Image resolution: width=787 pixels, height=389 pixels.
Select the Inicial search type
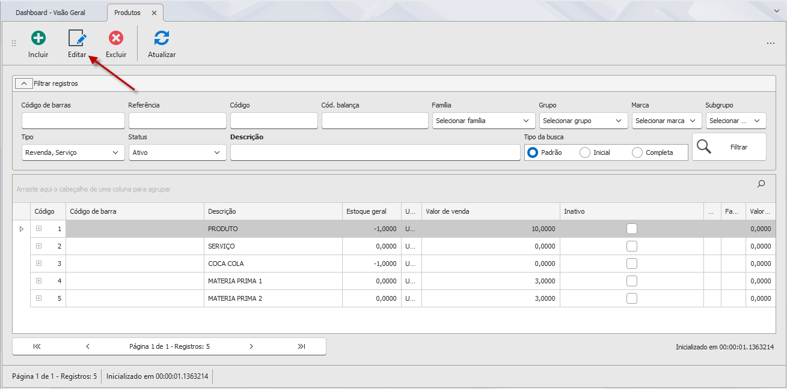[x=585, y=152]
